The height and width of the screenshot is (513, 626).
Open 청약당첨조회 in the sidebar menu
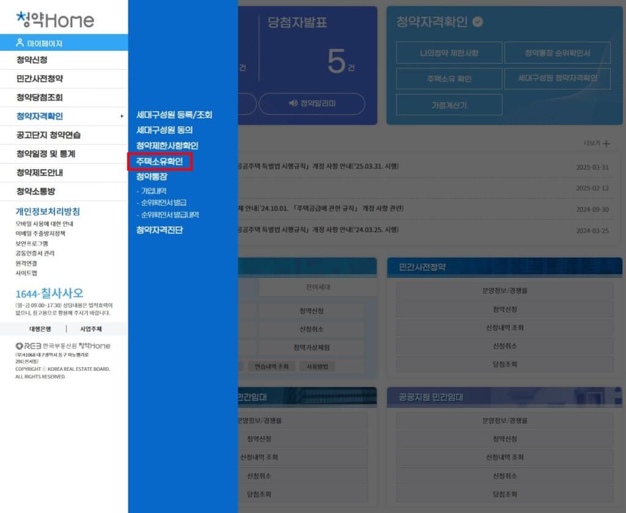(x=64, y=97)
